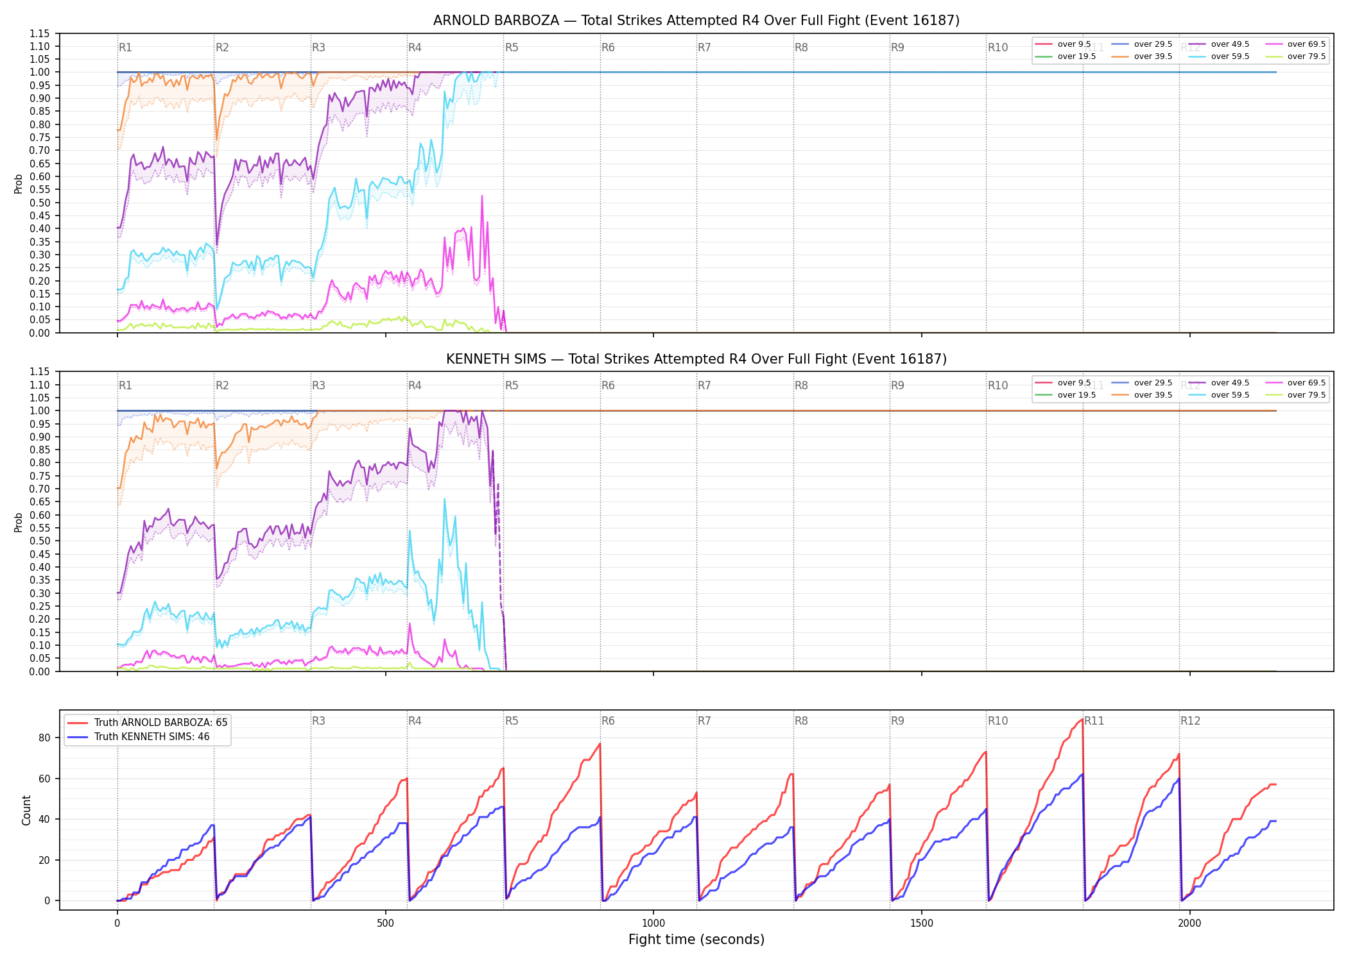Click the ARNOLD BARBOZA chart title

click(x=696, y=21)
